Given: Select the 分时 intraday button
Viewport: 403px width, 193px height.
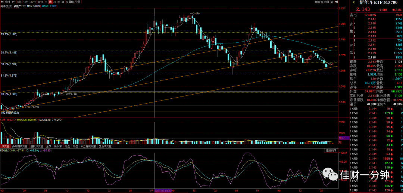Looking at the screenshot, I should [7, 2].
